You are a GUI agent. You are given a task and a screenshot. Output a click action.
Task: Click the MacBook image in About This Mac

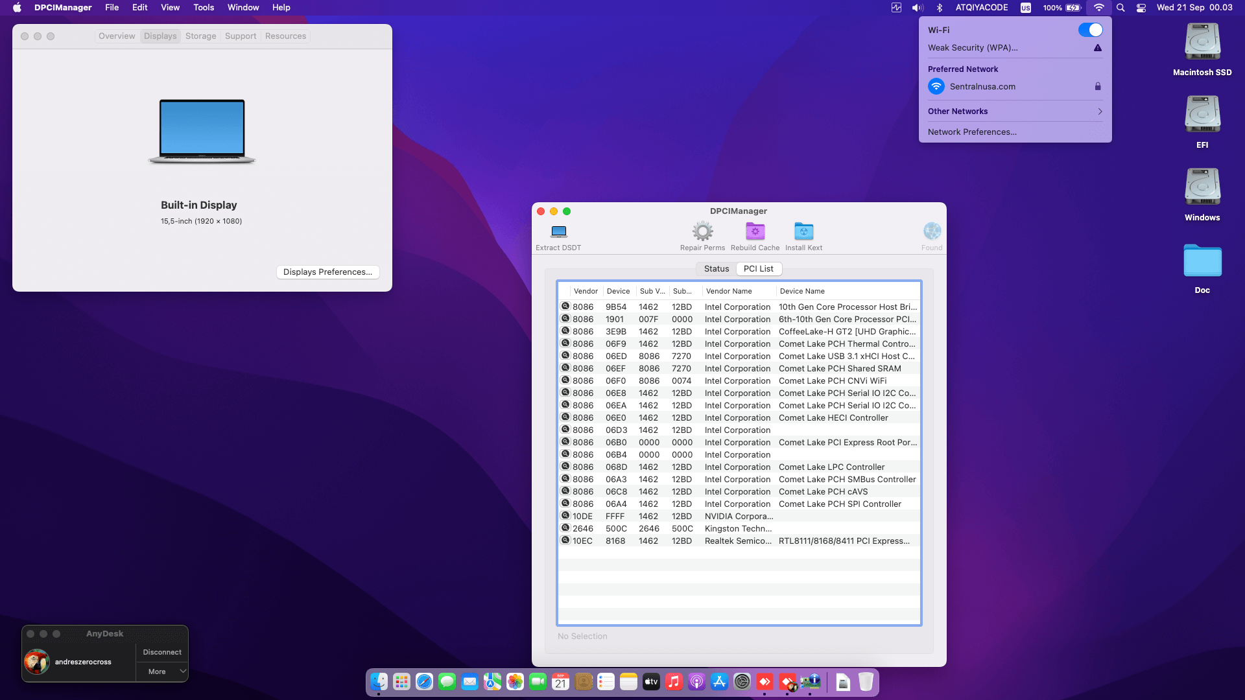tap(202, 132)
